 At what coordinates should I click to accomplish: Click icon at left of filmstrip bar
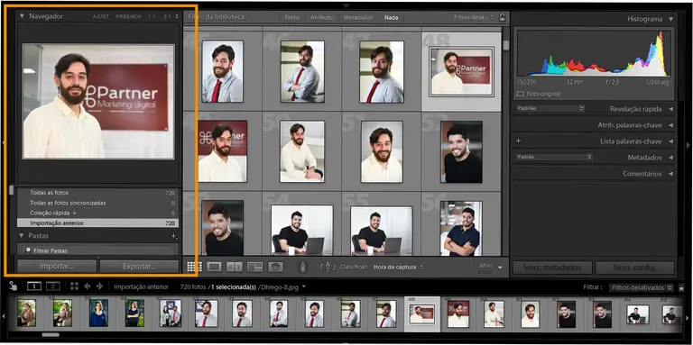point(13,286)
